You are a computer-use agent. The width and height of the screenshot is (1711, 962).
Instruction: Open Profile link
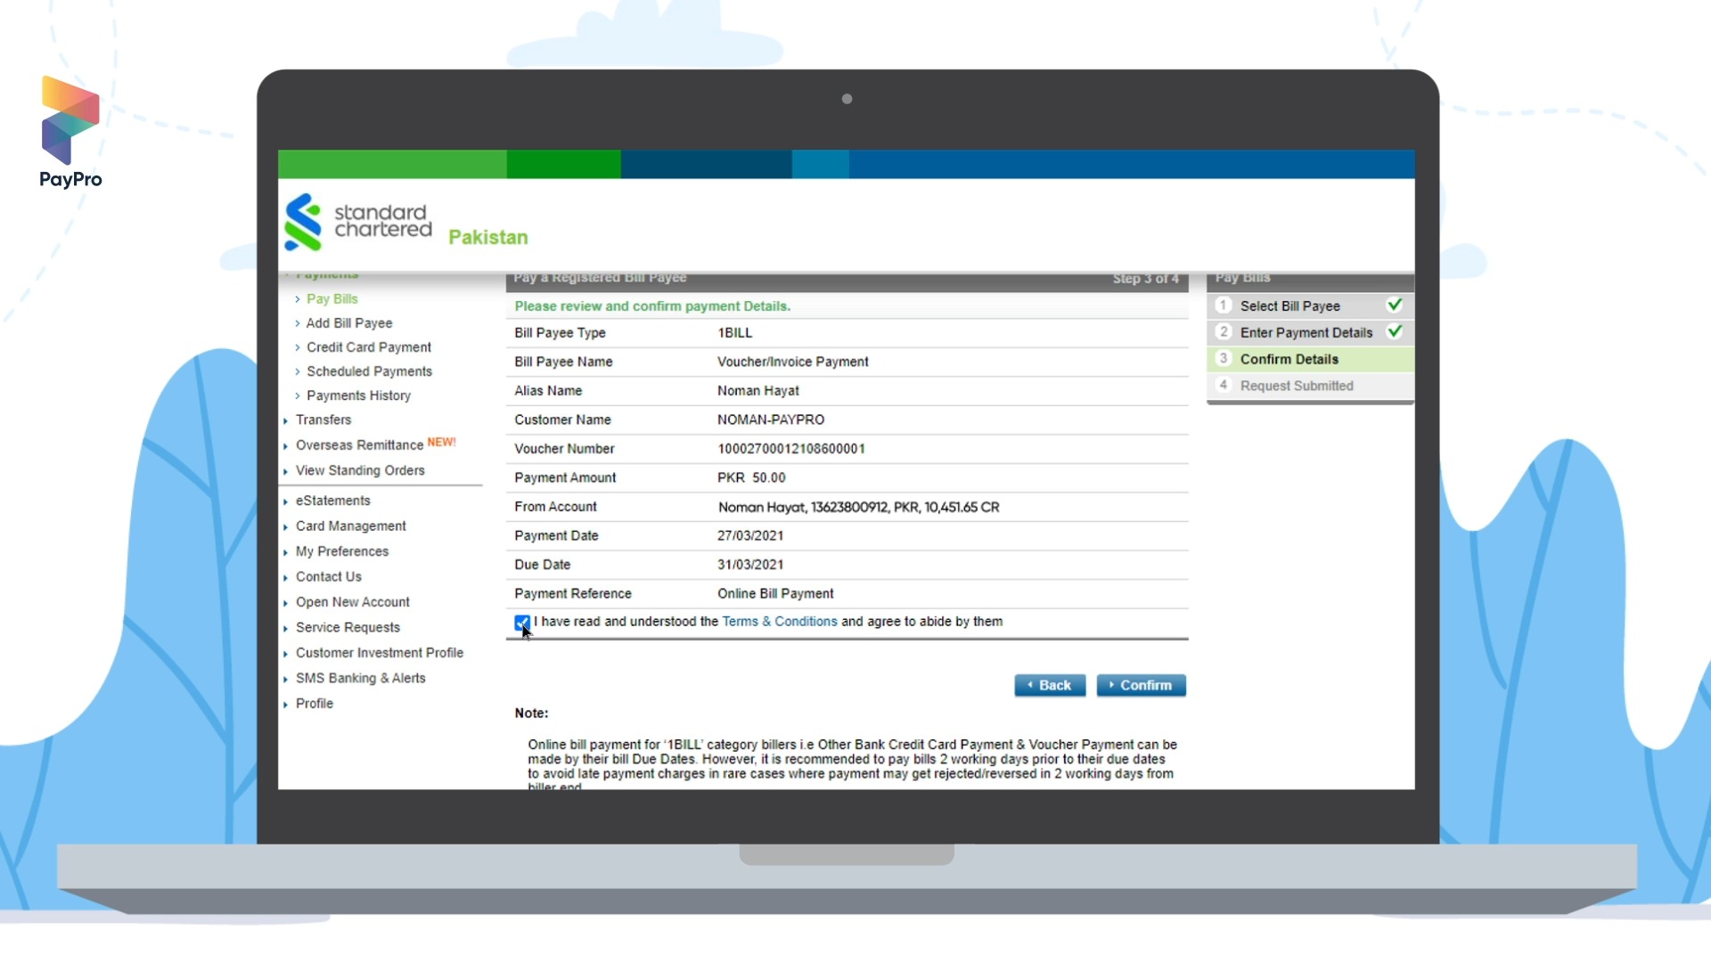(315, 704)
